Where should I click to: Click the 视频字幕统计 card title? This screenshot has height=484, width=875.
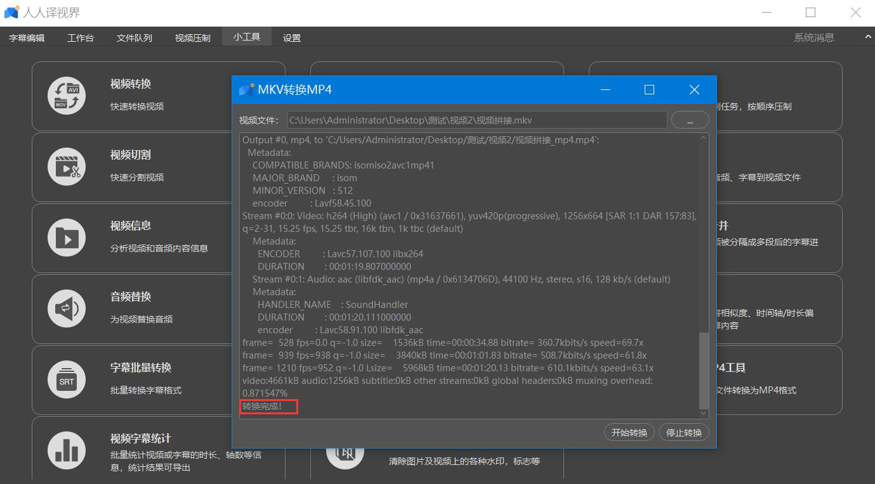click(x=141, y=439)
